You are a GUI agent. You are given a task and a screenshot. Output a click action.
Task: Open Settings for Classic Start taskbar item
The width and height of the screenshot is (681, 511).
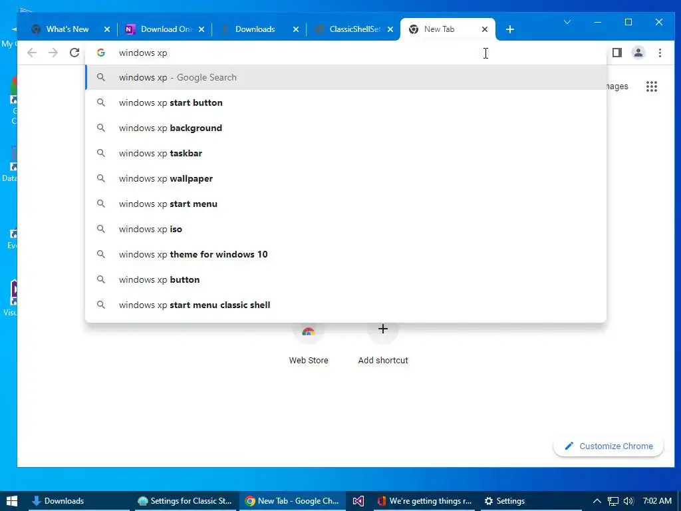tap(186, 501)
